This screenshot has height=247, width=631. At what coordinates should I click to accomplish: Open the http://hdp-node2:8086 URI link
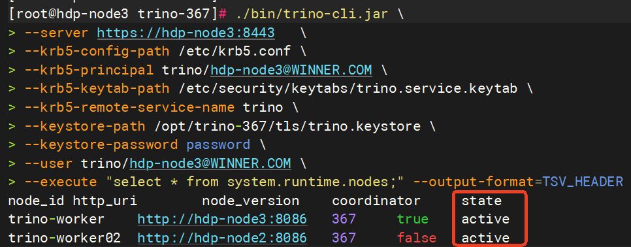[x=222, y=238]
